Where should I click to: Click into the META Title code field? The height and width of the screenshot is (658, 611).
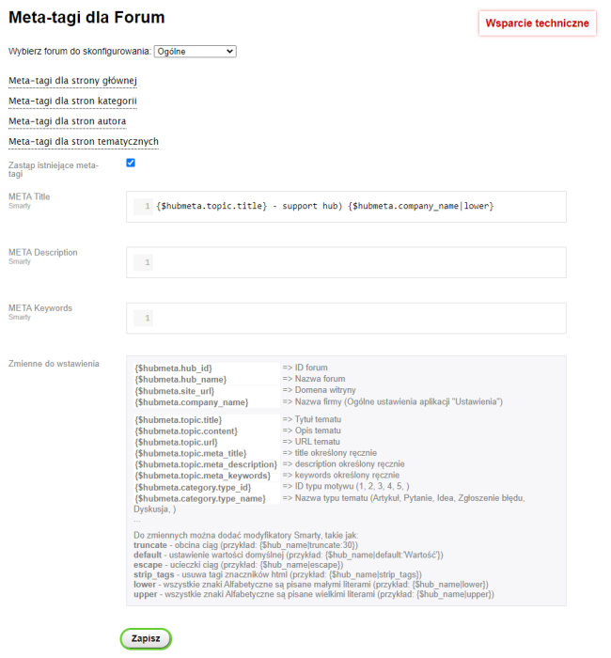coord(357,206)
